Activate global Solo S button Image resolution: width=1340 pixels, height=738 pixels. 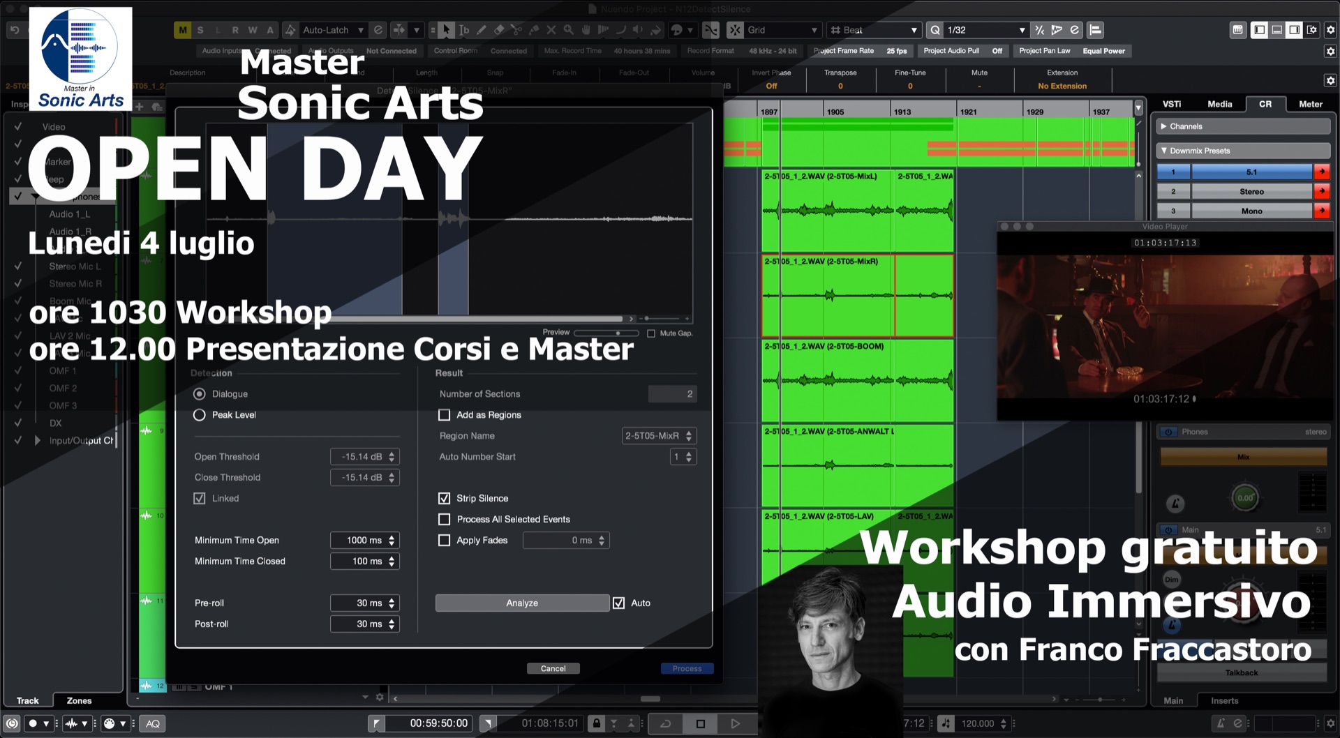200,30
